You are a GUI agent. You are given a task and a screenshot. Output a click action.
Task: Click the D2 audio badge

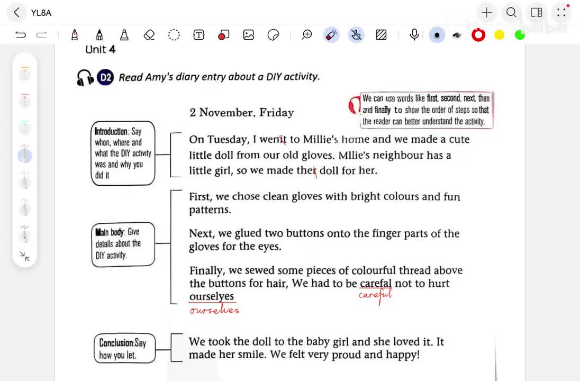click(x=105, y=77)
